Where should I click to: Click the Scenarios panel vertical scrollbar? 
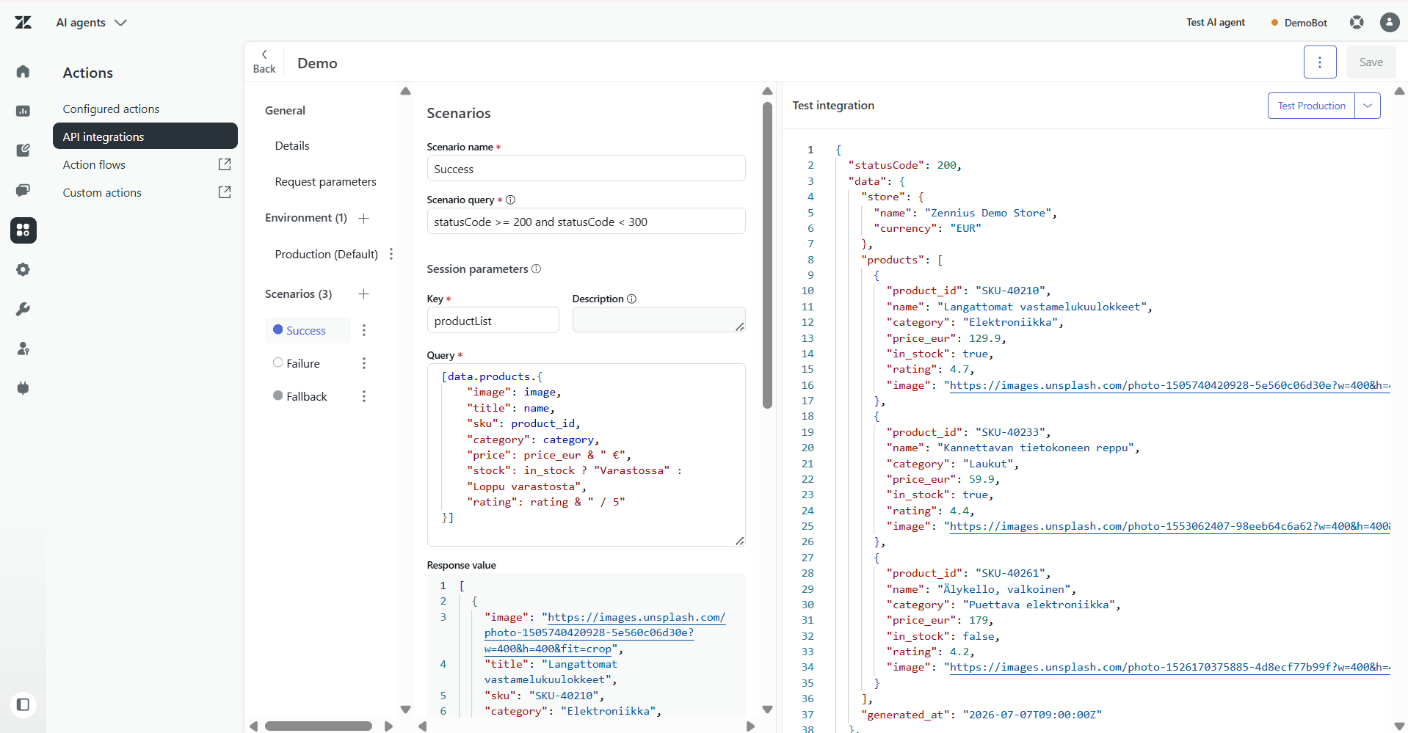[767, 255]
